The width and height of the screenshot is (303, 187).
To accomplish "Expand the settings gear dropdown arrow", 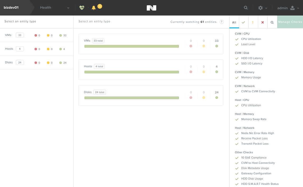I will [266, 8].
